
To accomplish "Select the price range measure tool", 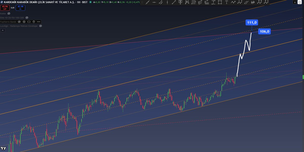I will [213, 2].
